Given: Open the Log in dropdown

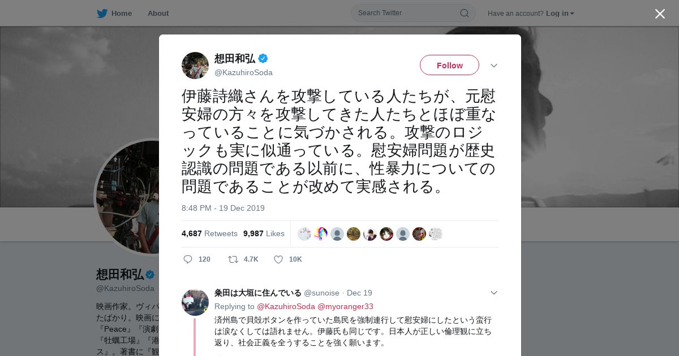Looking at the screenshot, I should 560,14.
